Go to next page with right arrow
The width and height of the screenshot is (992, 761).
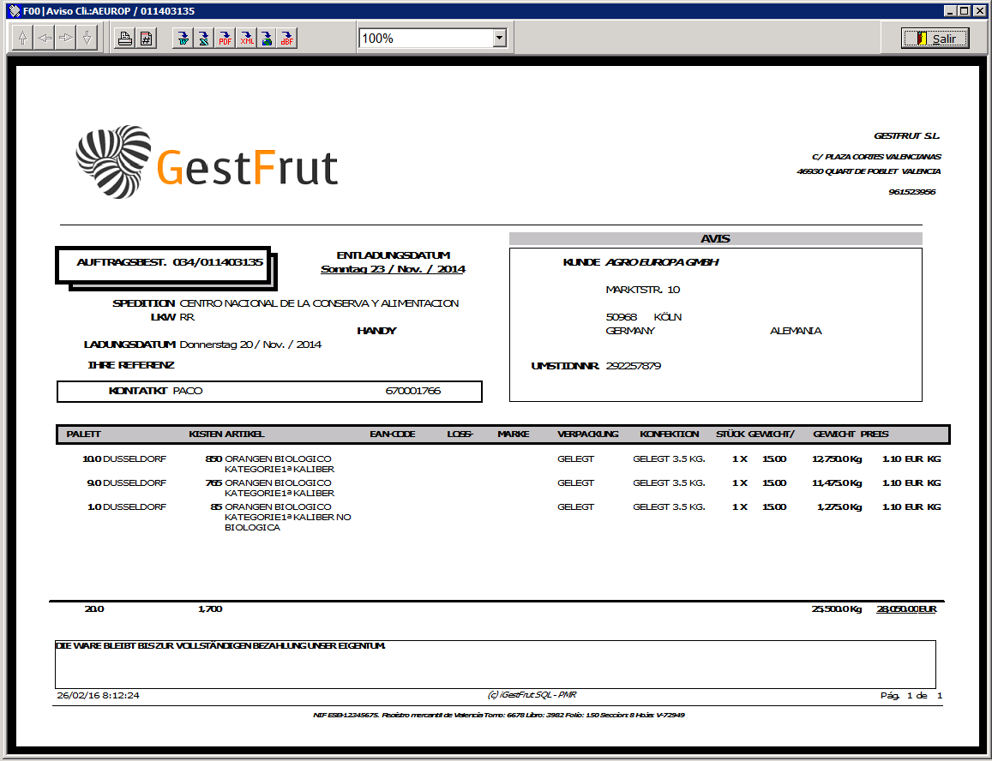point(66,39)
